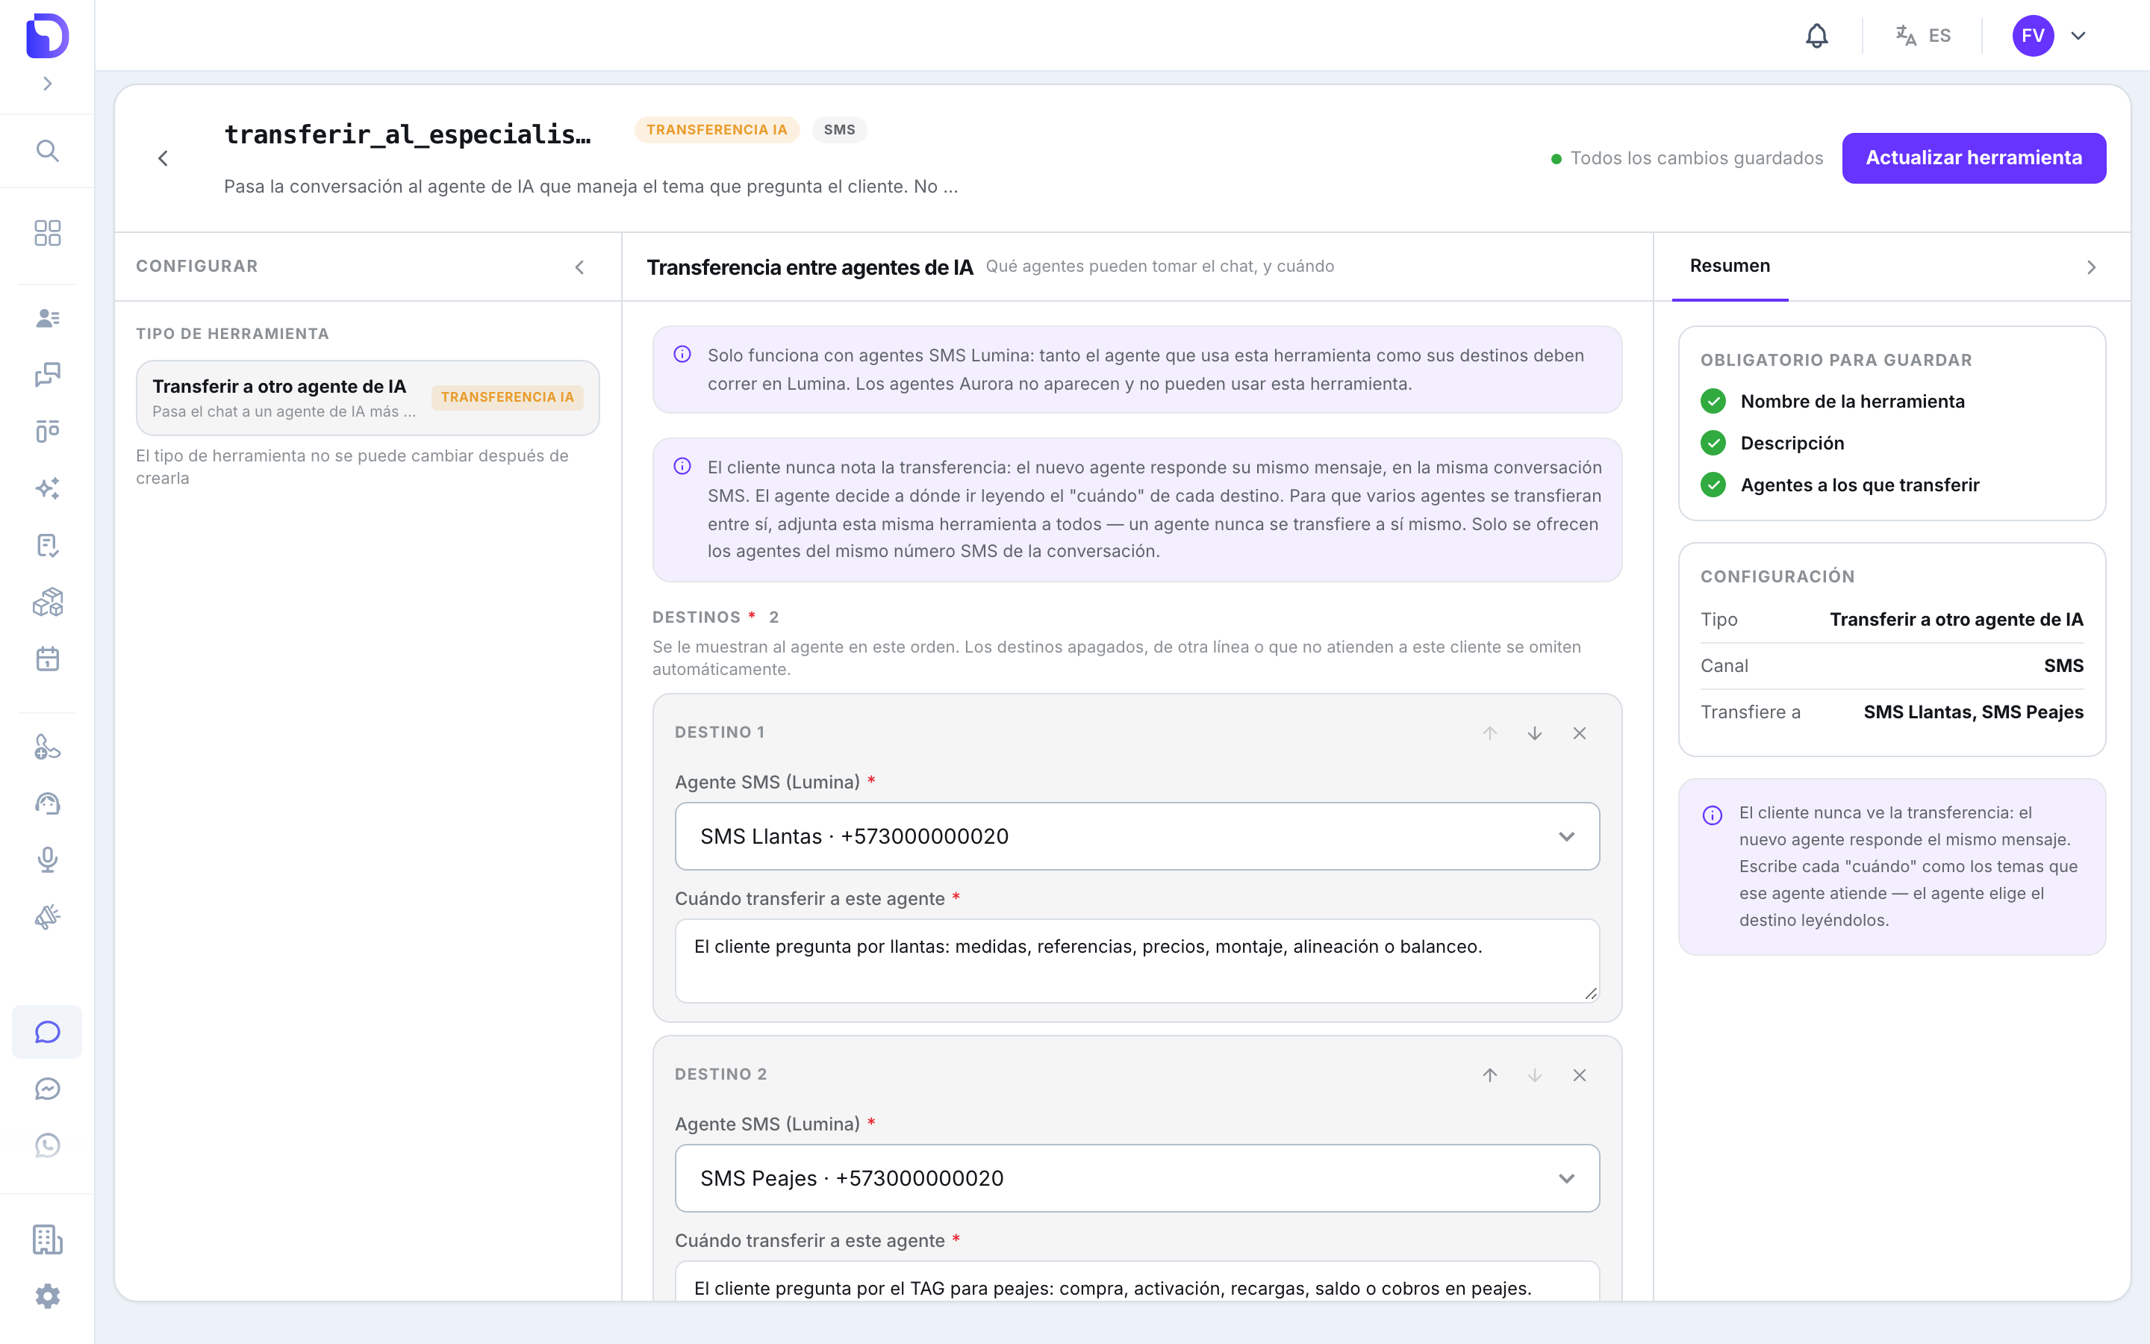Open the FV user account menu
Image resolution: width=2150 pixels, height=1344 pixels.
pos(2050,36)
